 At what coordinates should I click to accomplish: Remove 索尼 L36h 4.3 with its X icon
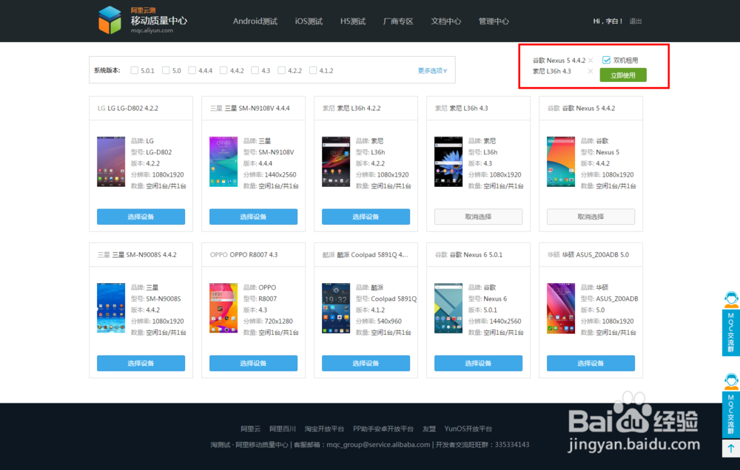coord(590,71)
